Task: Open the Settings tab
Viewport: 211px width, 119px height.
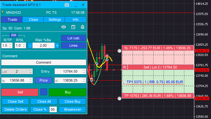Action: [x=54, y=20]
